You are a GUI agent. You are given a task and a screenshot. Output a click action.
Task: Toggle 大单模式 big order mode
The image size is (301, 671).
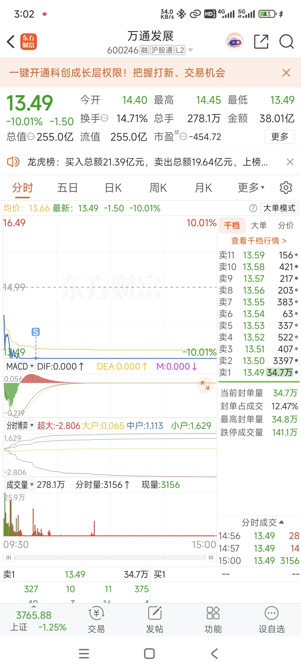point(279,208)
